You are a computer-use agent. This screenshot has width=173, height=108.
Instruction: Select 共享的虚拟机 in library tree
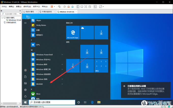[10, 22]
